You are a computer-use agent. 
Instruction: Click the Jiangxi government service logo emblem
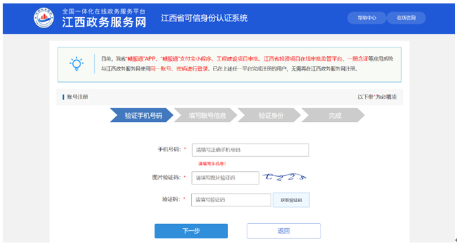point(44,18)
